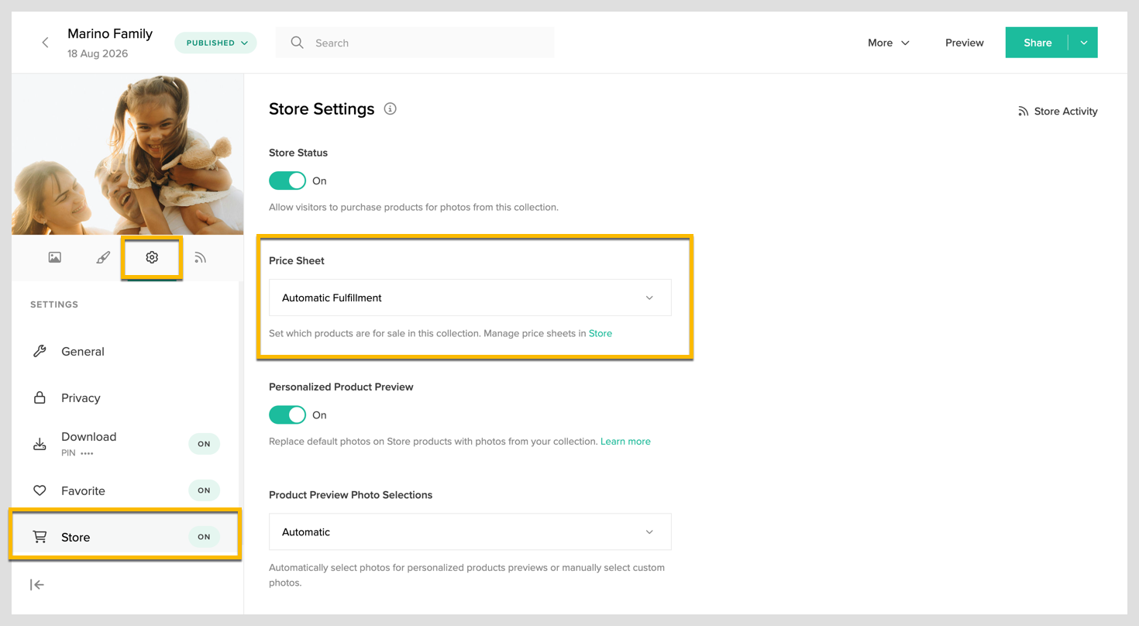The width and height of the screenshot is (1139, 626).
Task: Open Store Activity link
Action: pos(1058,111)
